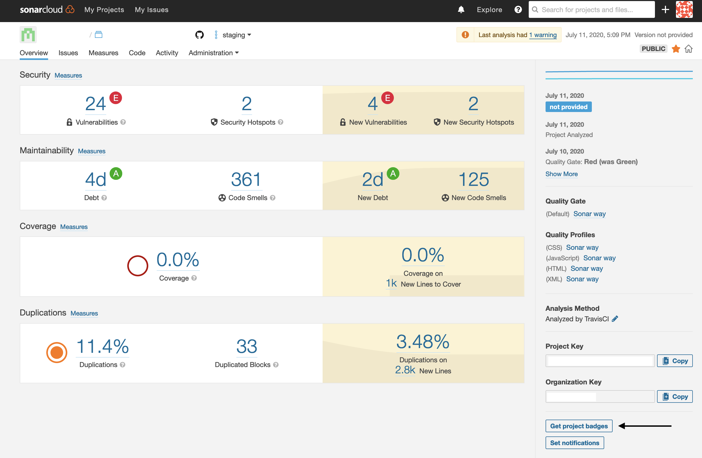
Task: Click the plus icon in top bar
Action: (x=665, y=10)
